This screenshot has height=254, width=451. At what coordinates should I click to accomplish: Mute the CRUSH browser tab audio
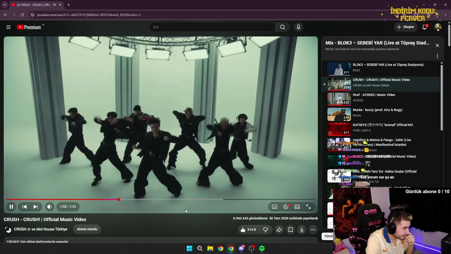click(x=55, y=5)
